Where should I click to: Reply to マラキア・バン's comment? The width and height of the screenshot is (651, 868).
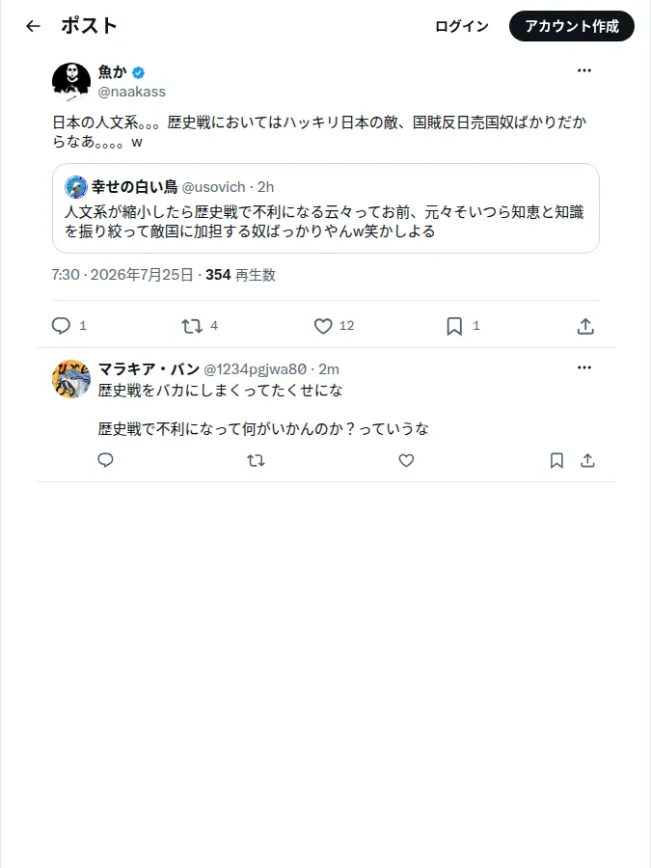coord(106,460)
